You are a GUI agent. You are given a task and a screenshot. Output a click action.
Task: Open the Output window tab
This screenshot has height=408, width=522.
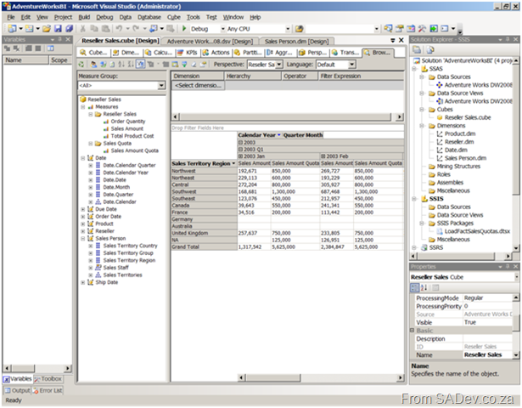(17, 390)
